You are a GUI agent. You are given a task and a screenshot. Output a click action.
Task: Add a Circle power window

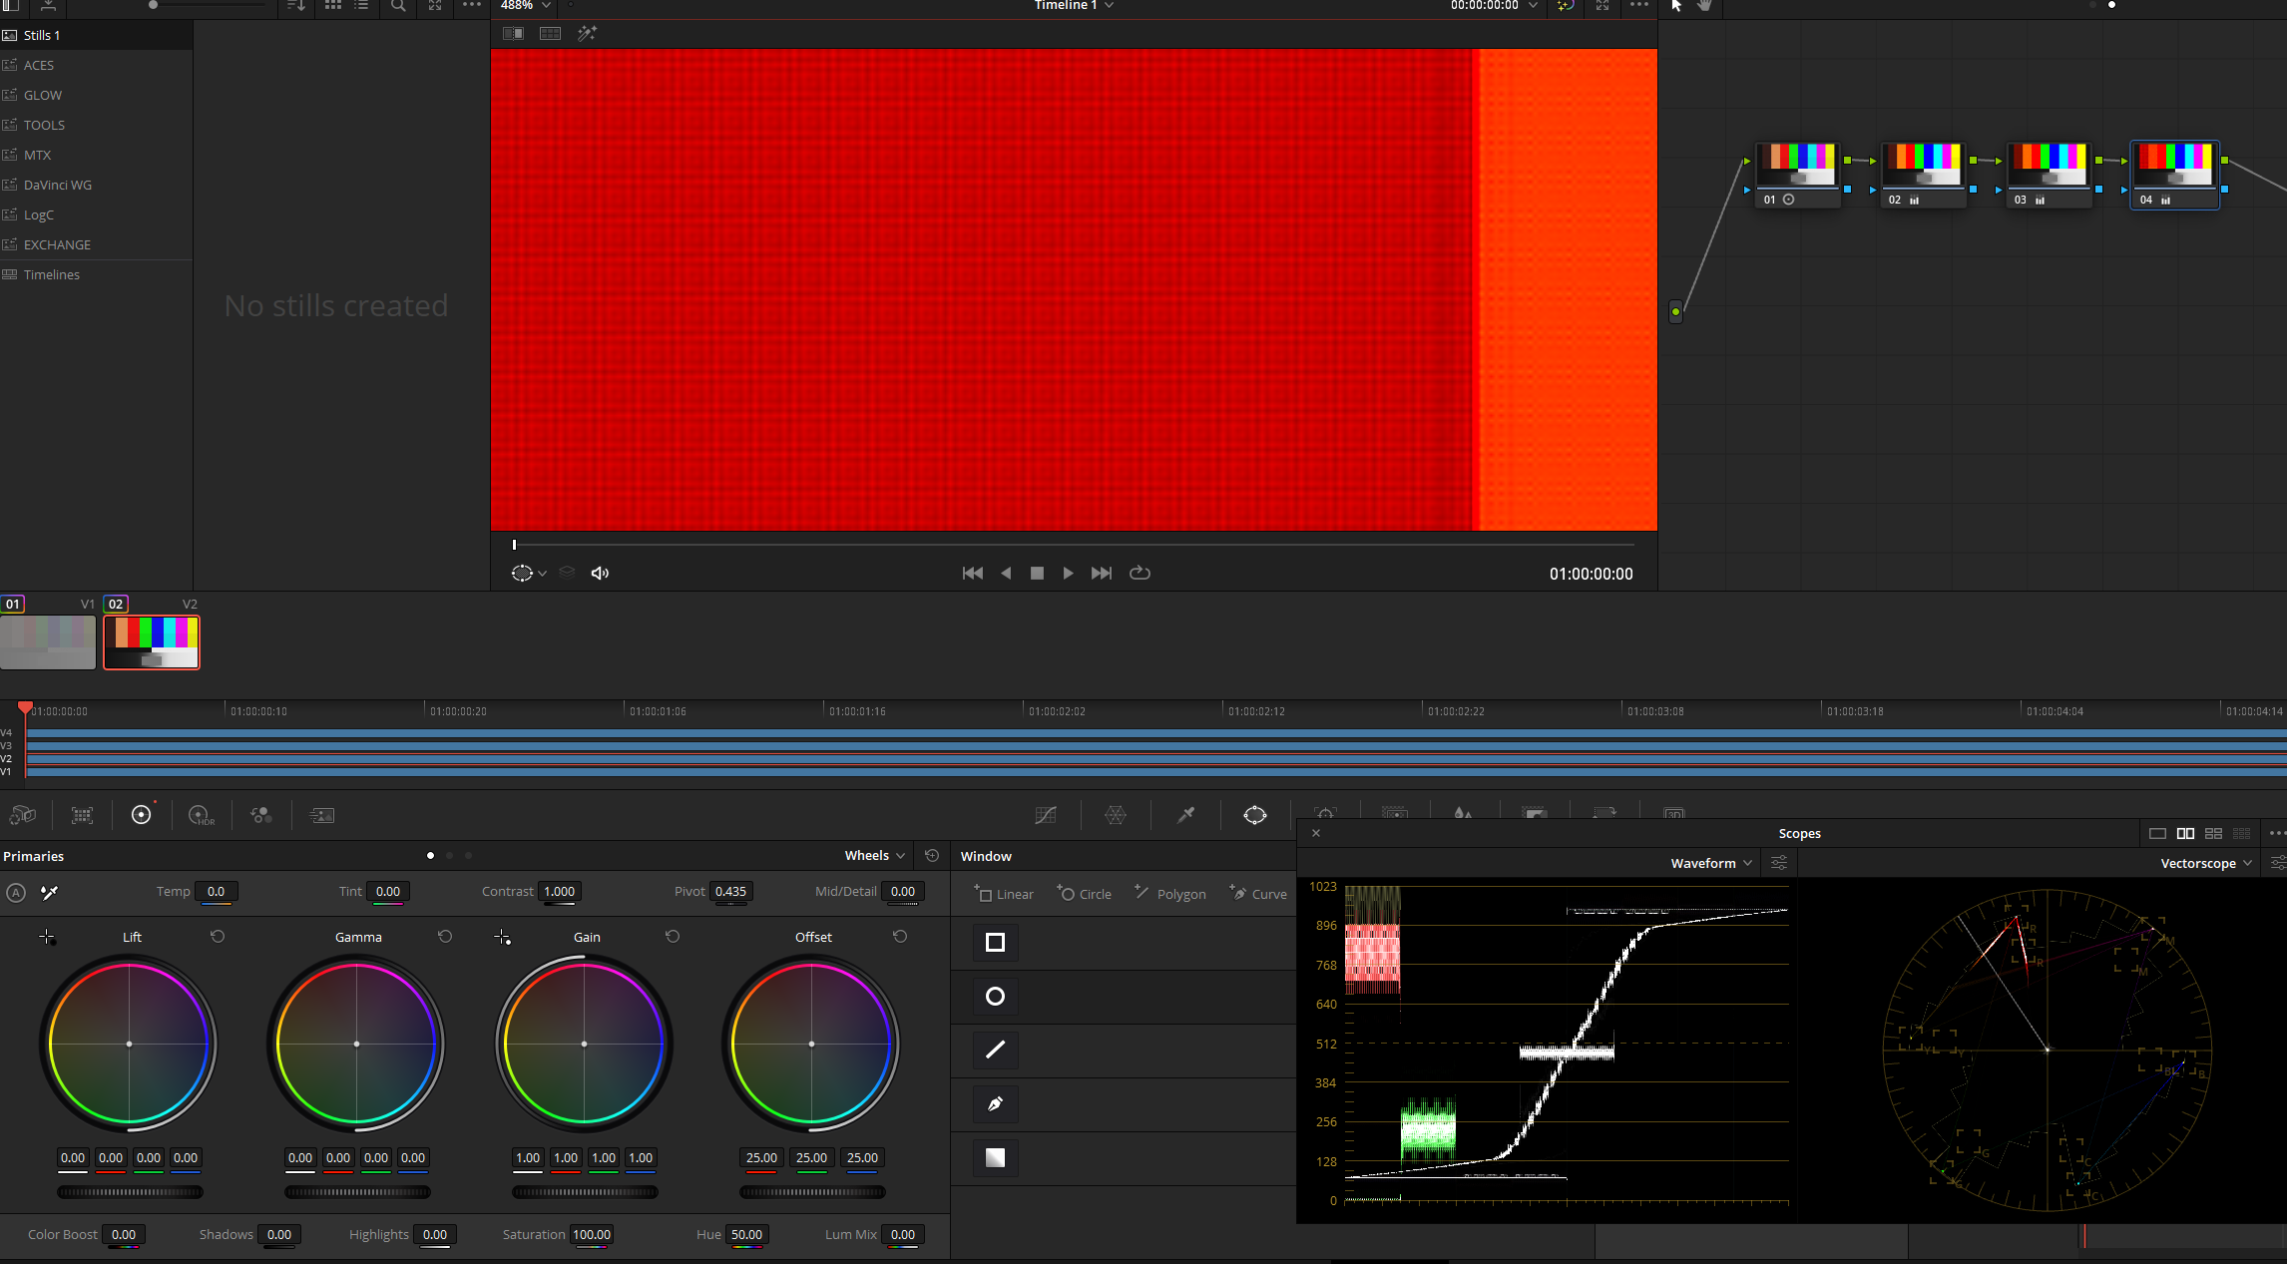tap(1084, 894)
